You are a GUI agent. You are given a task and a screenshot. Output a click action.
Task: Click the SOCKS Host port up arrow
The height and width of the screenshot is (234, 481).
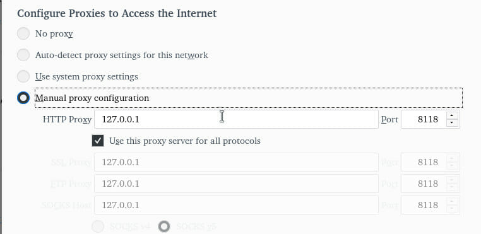(x=453, y=201)
